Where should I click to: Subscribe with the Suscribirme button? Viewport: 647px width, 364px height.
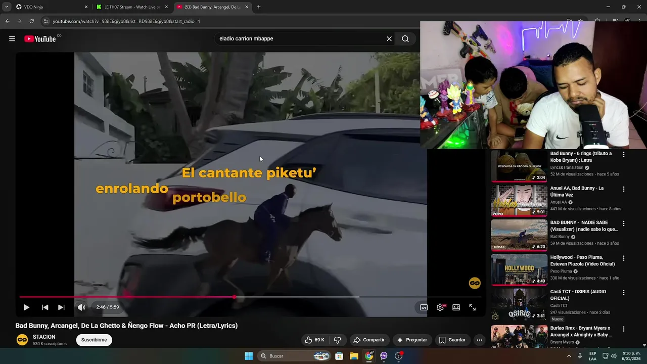[94, 340]
